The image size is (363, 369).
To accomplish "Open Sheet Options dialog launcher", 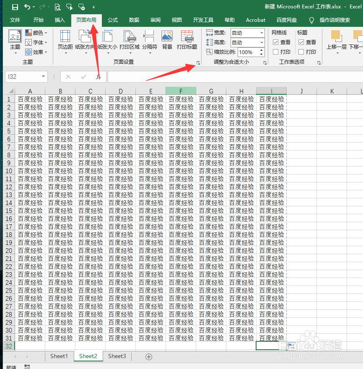I will point(319,63).
